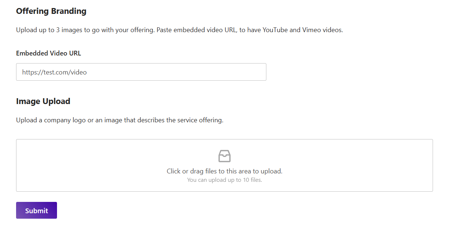Select the 'You can upload up to 10 files' hint

(x=224, y=180)
